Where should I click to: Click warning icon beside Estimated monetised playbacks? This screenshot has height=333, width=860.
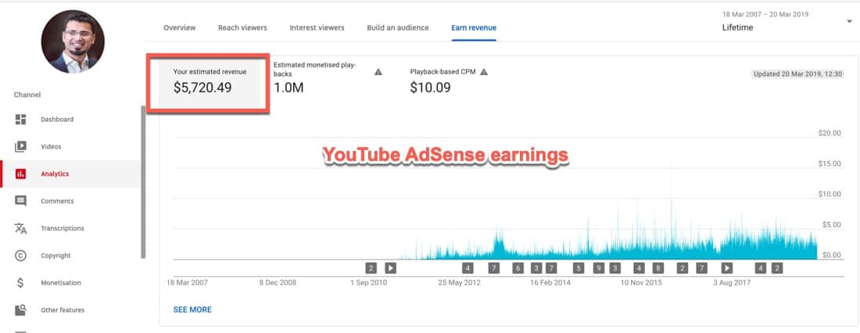pos(378,71)
